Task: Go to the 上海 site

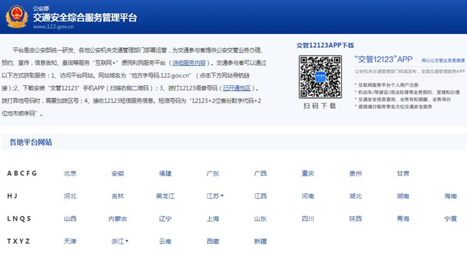Action: pyautogui.click(x=213, y=219)
